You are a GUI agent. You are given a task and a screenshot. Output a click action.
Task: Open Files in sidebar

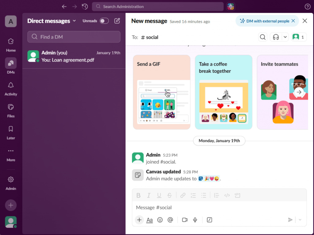11,111
